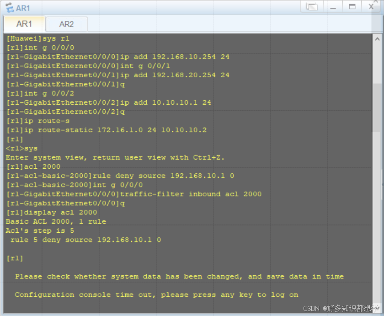Click "[r1]display acl 2000" line
This screenshot has width=384, height=316.
click(x=51, y=212)
